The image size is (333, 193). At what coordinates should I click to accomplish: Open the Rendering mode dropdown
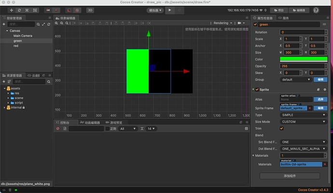point(222,23)
